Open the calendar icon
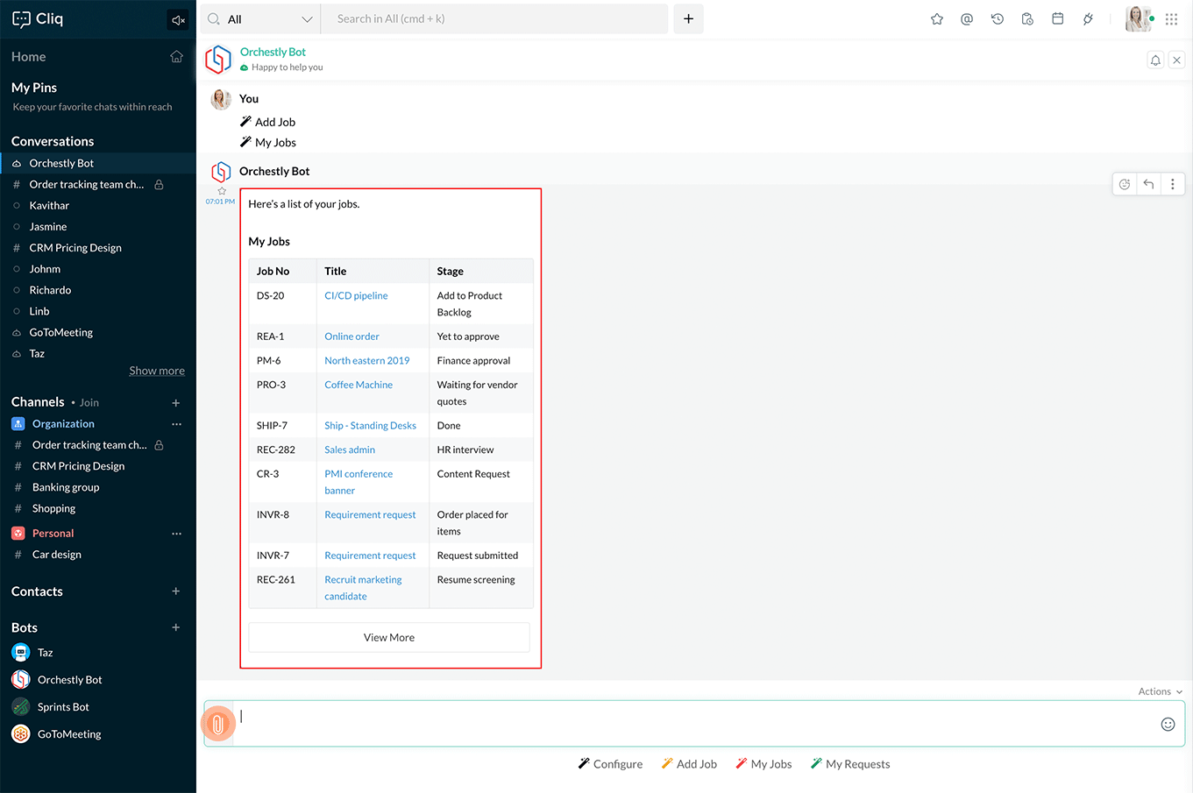The image size is (1193, 793). click(1058, 19)
